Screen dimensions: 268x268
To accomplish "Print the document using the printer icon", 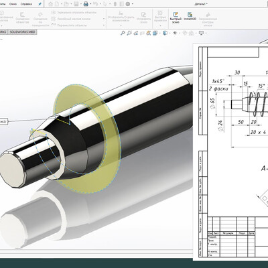I will (86, 4).
